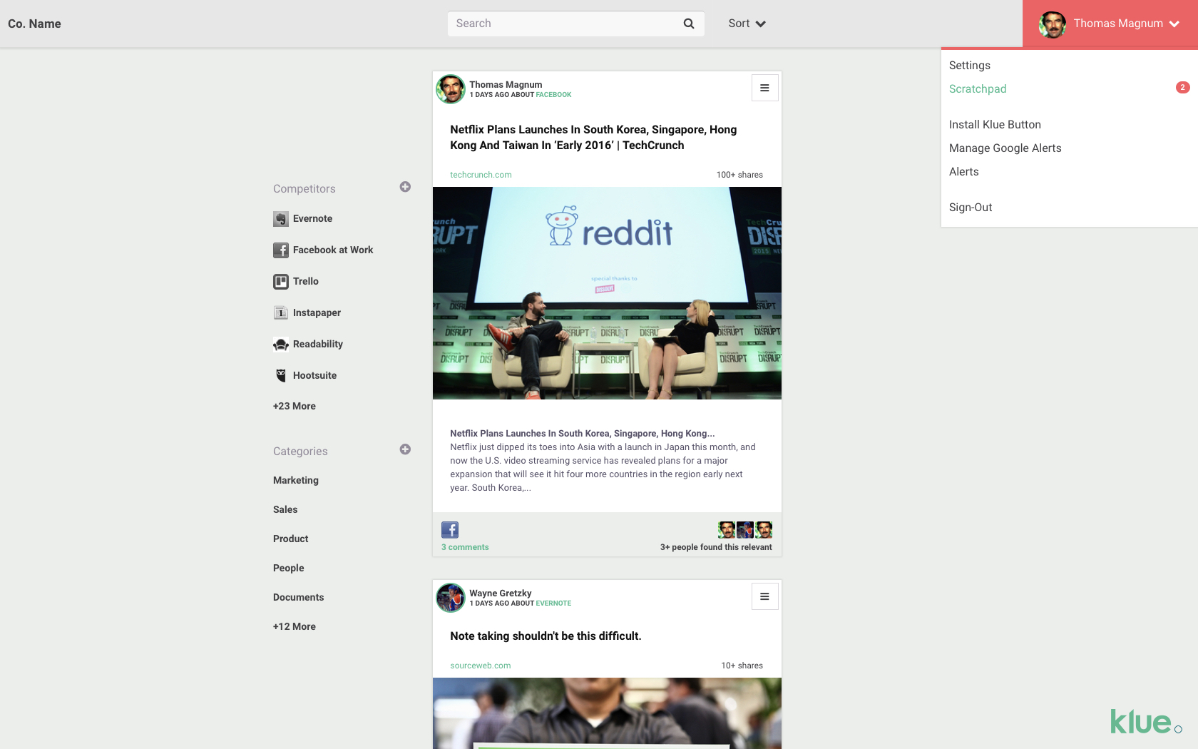
Task: Click the Thomas Magnum author name on post
Action: 506,85
